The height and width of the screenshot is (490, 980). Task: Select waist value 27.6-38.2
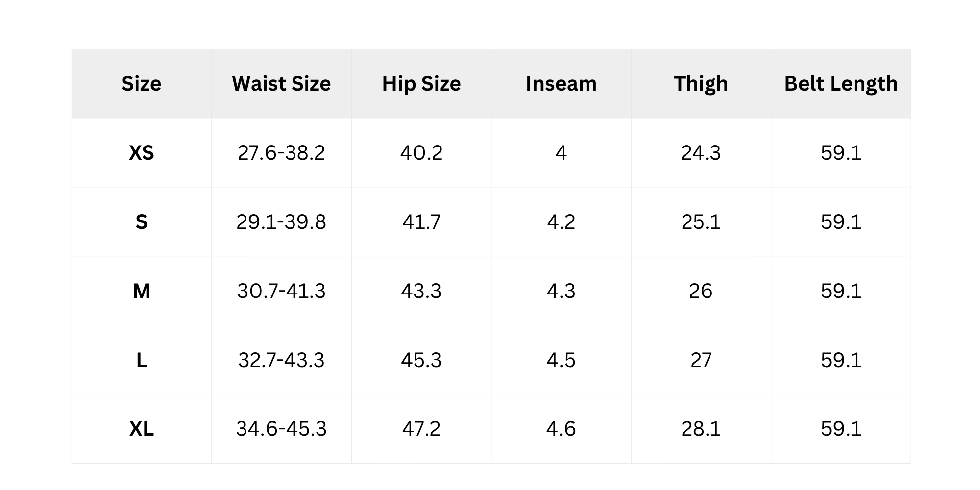coord(281,153)
